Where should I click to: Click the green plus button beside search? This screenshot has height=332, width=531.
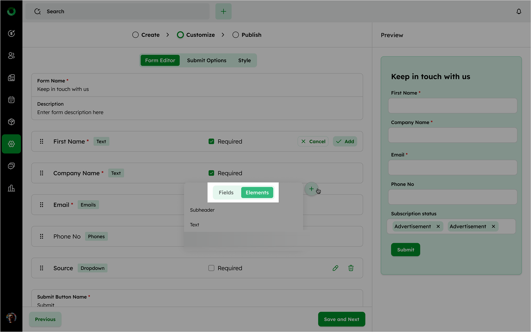point(223,12)
